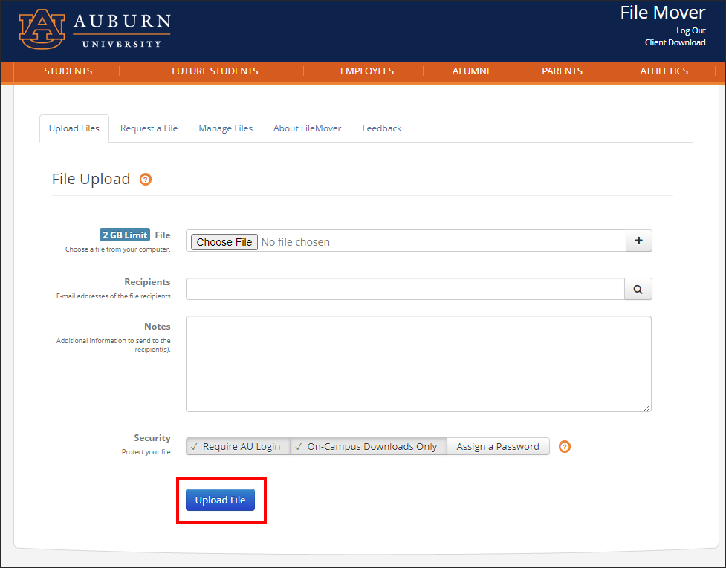Focus the Recipients email input field
The width and height of the screenshot is (726, 568).
(x=405, y=289)
